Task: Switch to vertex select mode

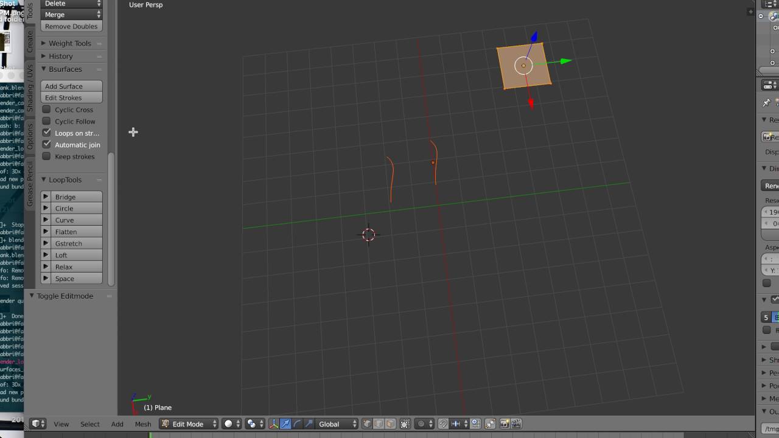Action: [367, 424]
